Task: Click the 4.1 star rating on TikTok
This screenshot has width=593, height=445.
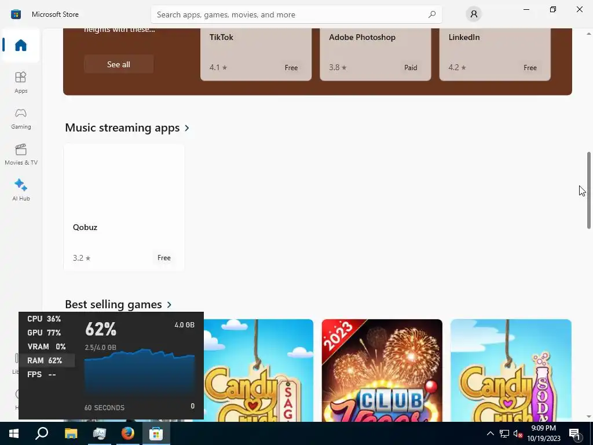Action: [x=218, y=68]
